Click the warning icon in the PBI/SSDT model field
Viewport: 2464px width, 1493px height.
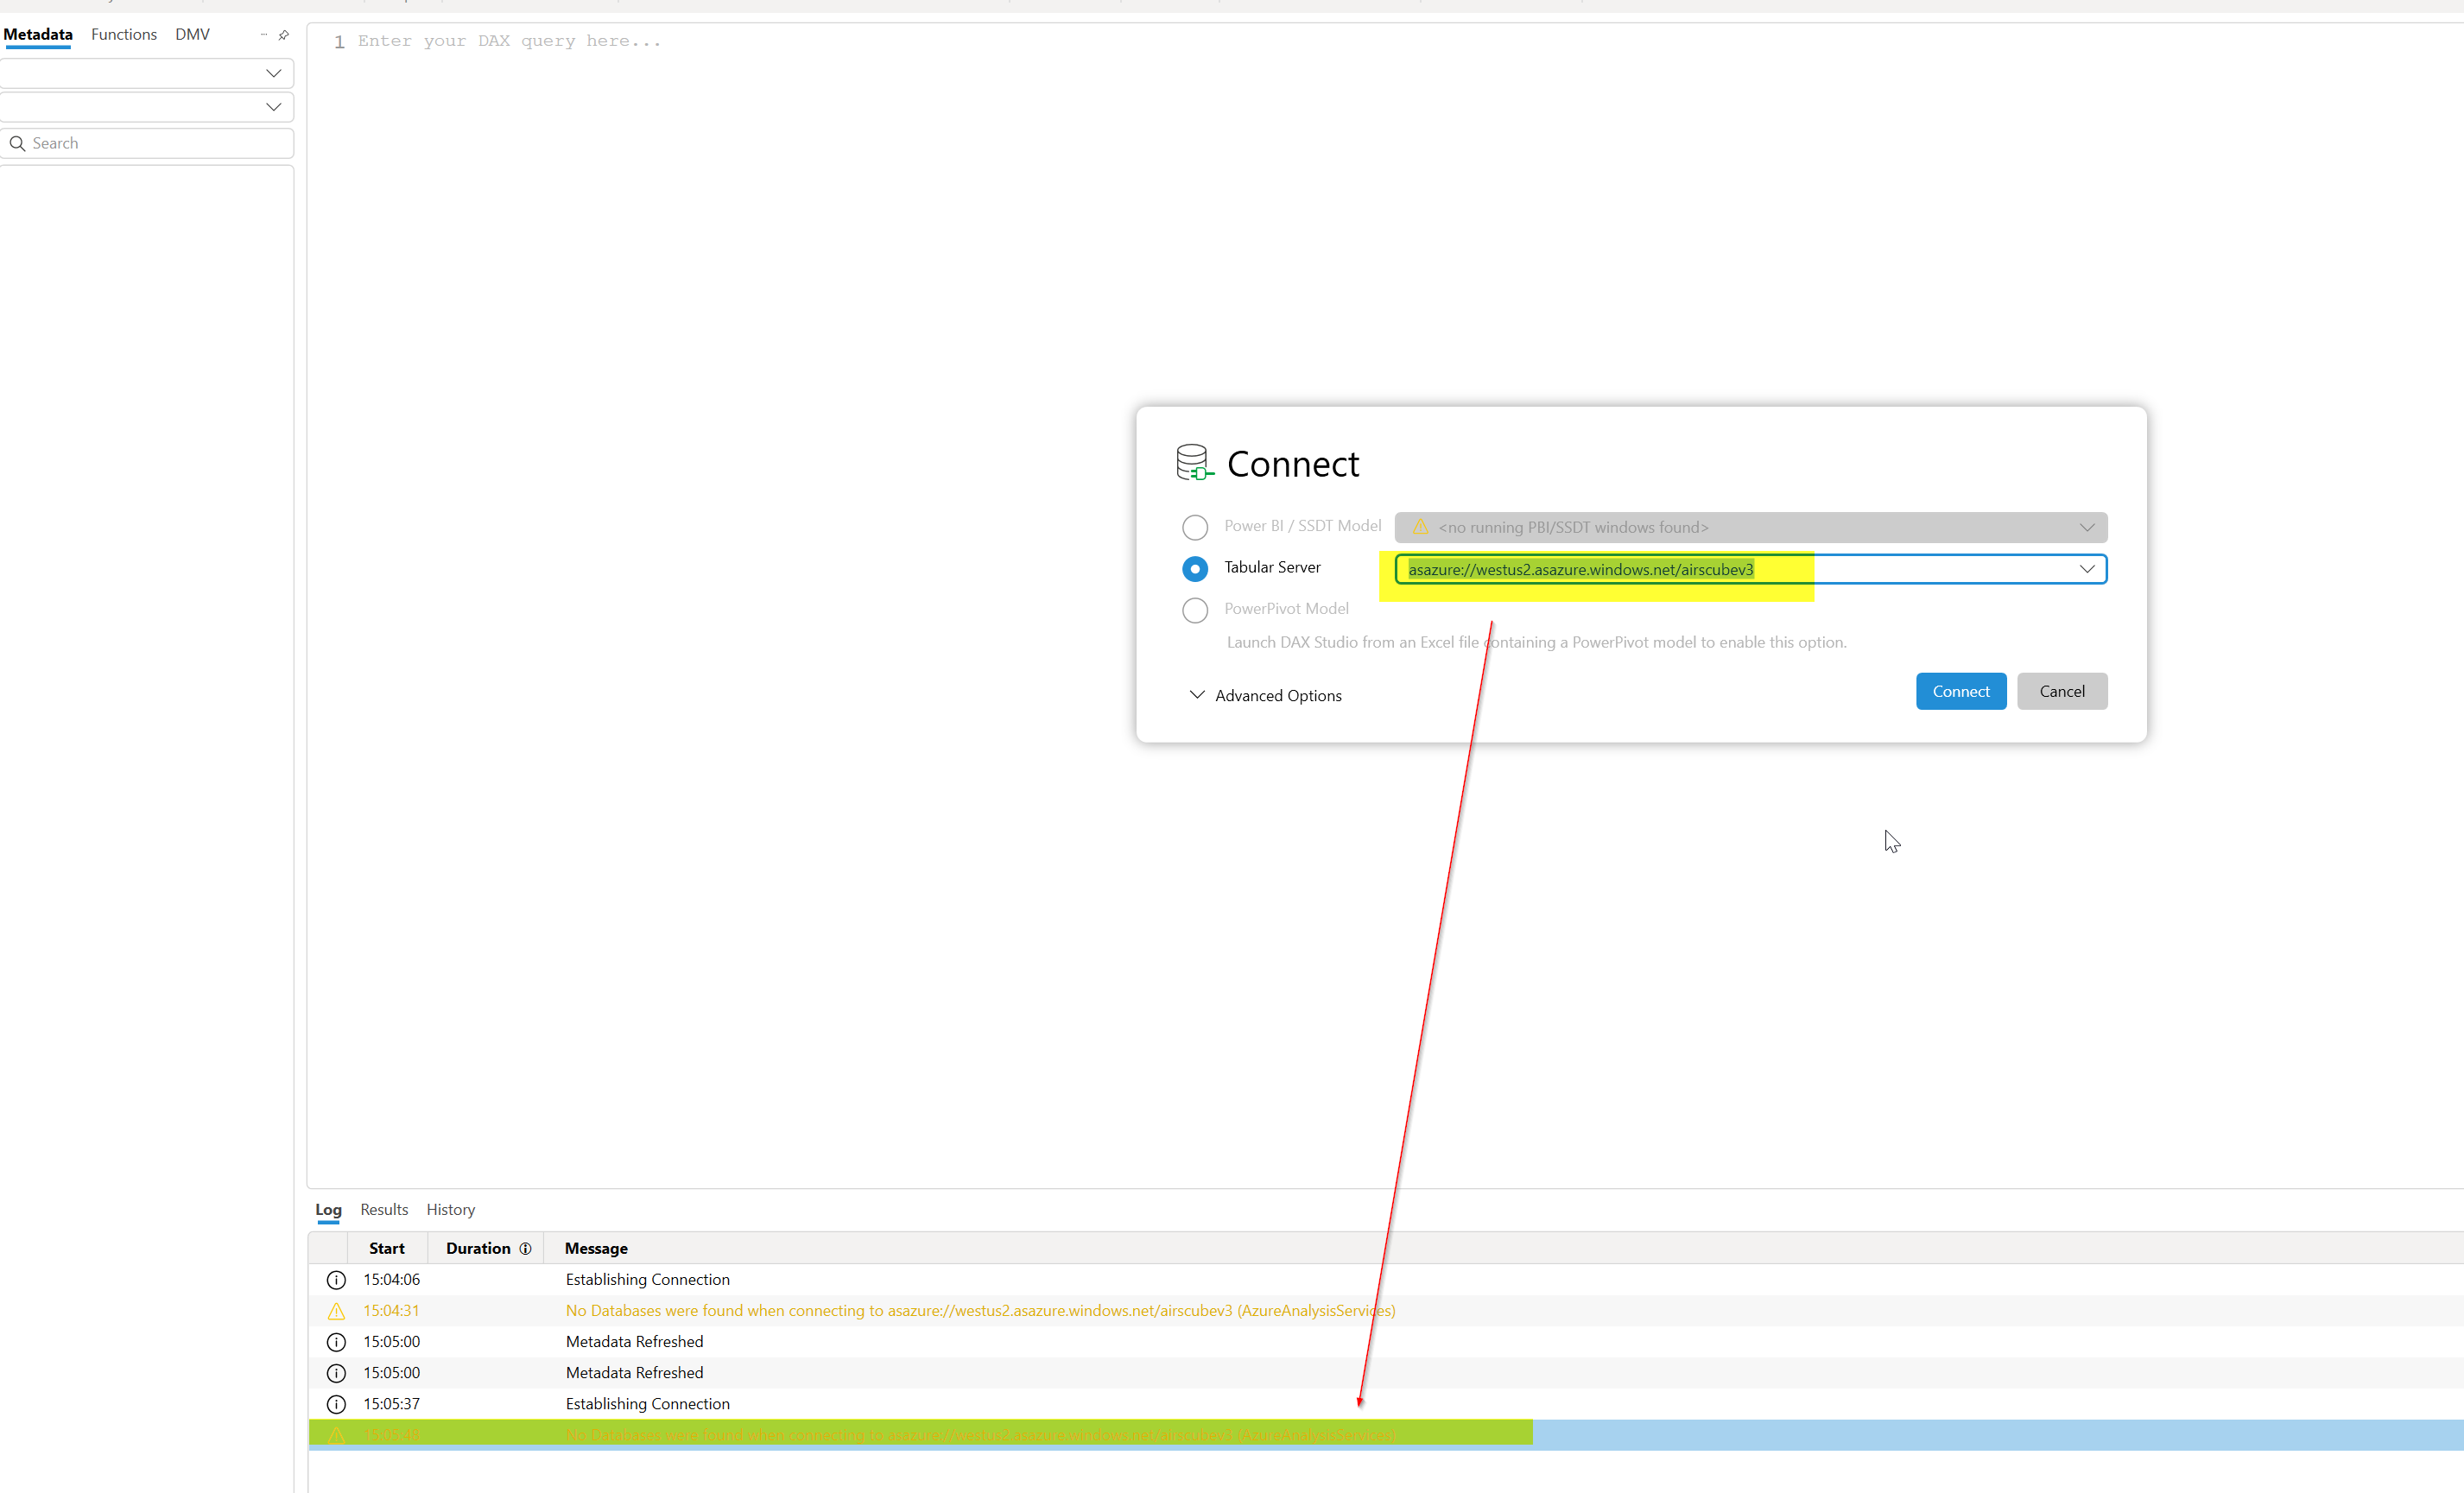(x=1419, y=527)
